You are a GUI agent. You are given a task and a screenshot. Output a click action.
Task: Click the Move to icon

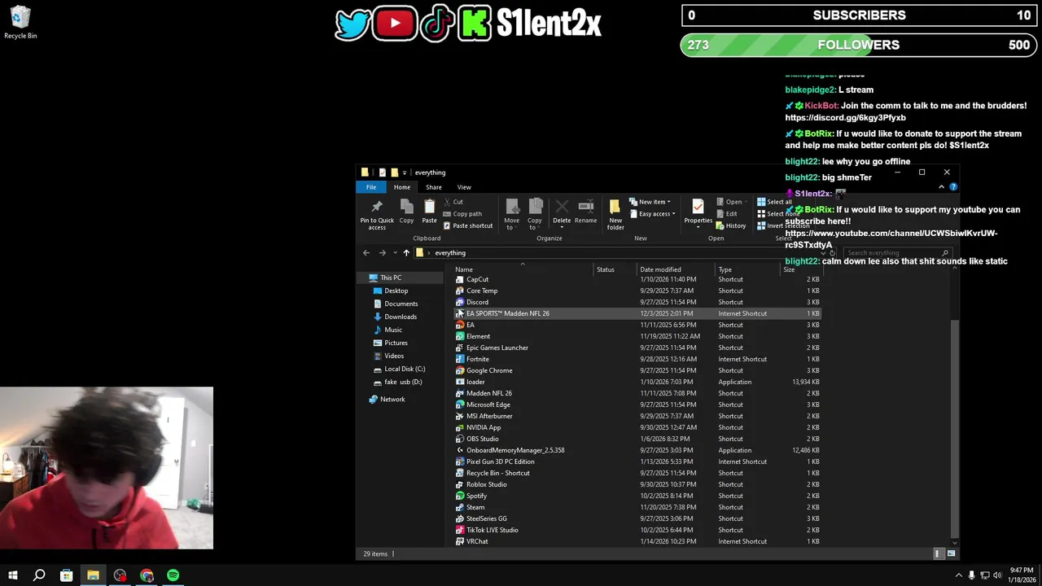click(x=511, y=214)
